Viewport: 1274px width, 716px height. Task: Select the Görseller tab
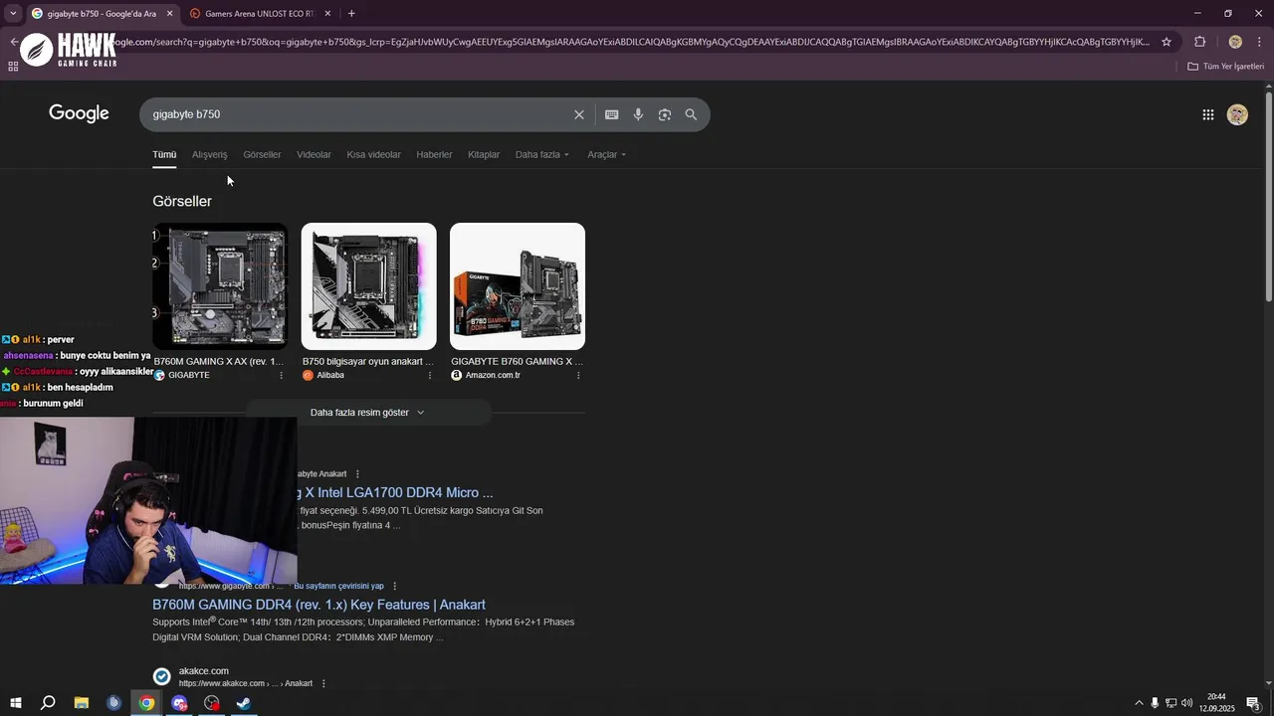262,154
